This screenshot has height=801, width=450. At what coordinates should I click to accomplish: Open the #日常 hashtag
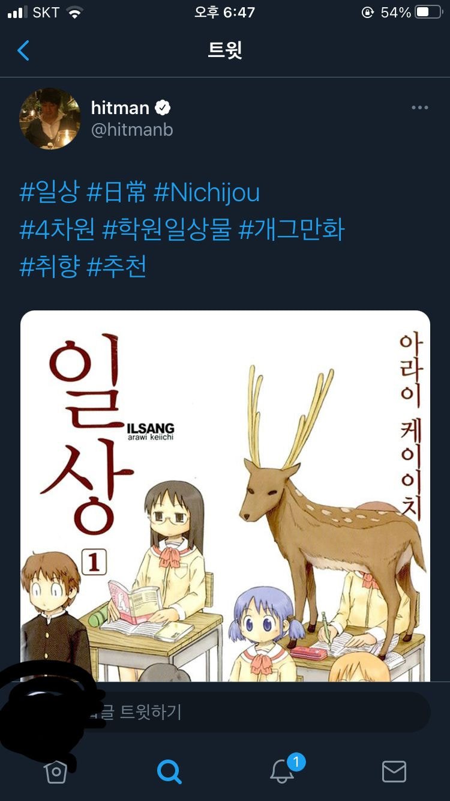(x=117, y=193)
